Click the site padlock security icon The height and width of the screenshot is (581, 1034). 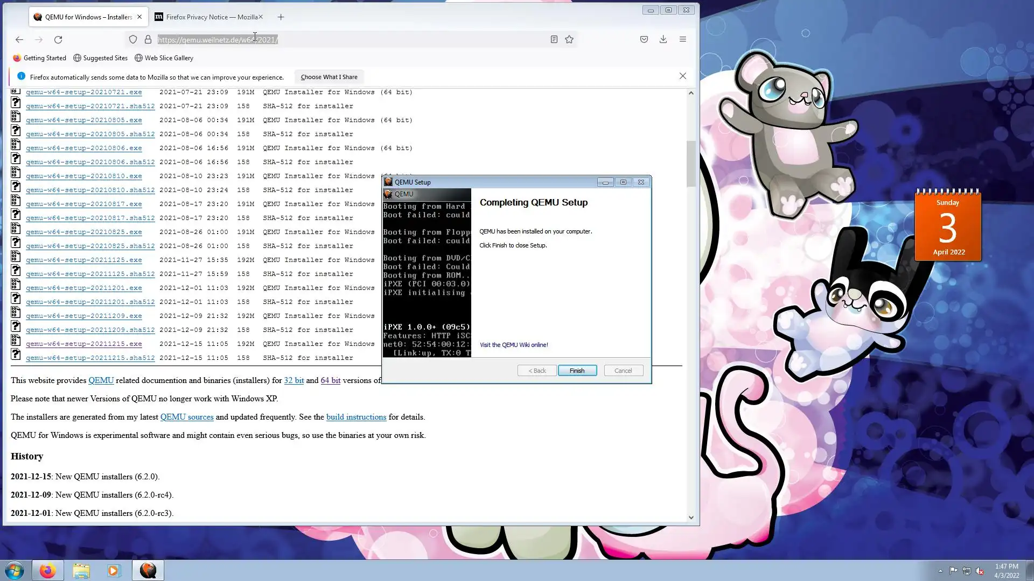click(148, 39)
